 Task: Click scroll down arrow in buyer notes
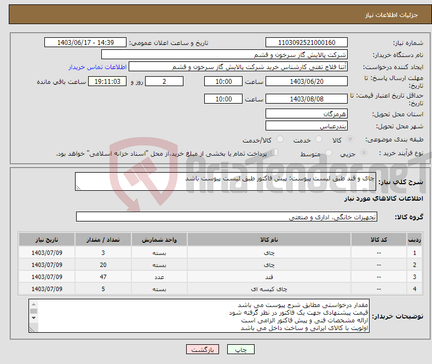[x=33, y=318]
